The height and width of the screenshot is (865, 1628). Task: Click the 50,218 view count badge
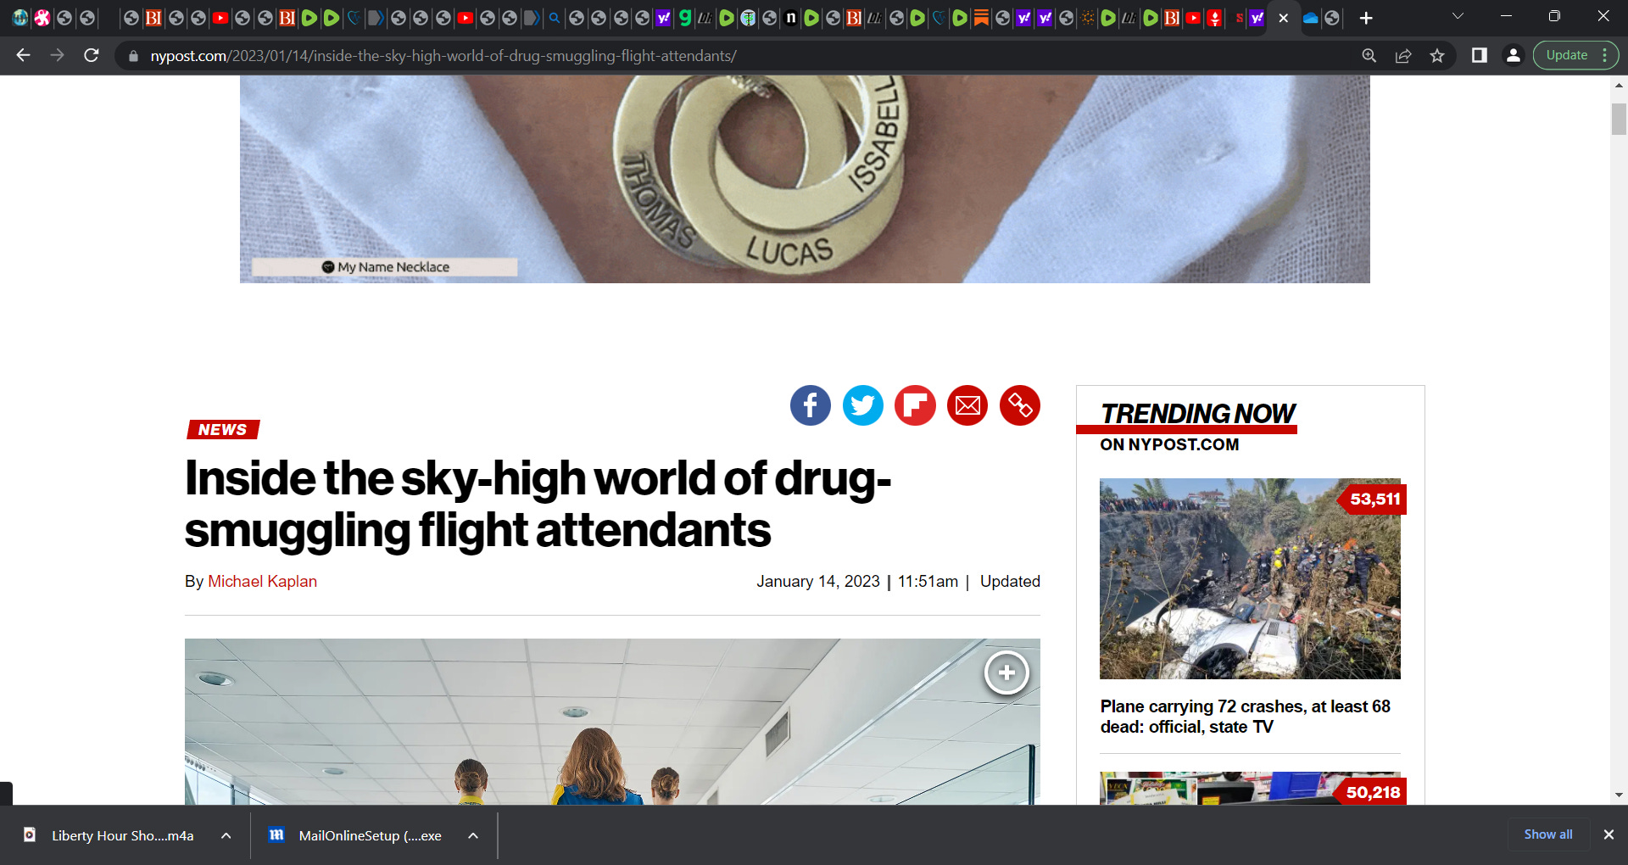(1372, 791)
